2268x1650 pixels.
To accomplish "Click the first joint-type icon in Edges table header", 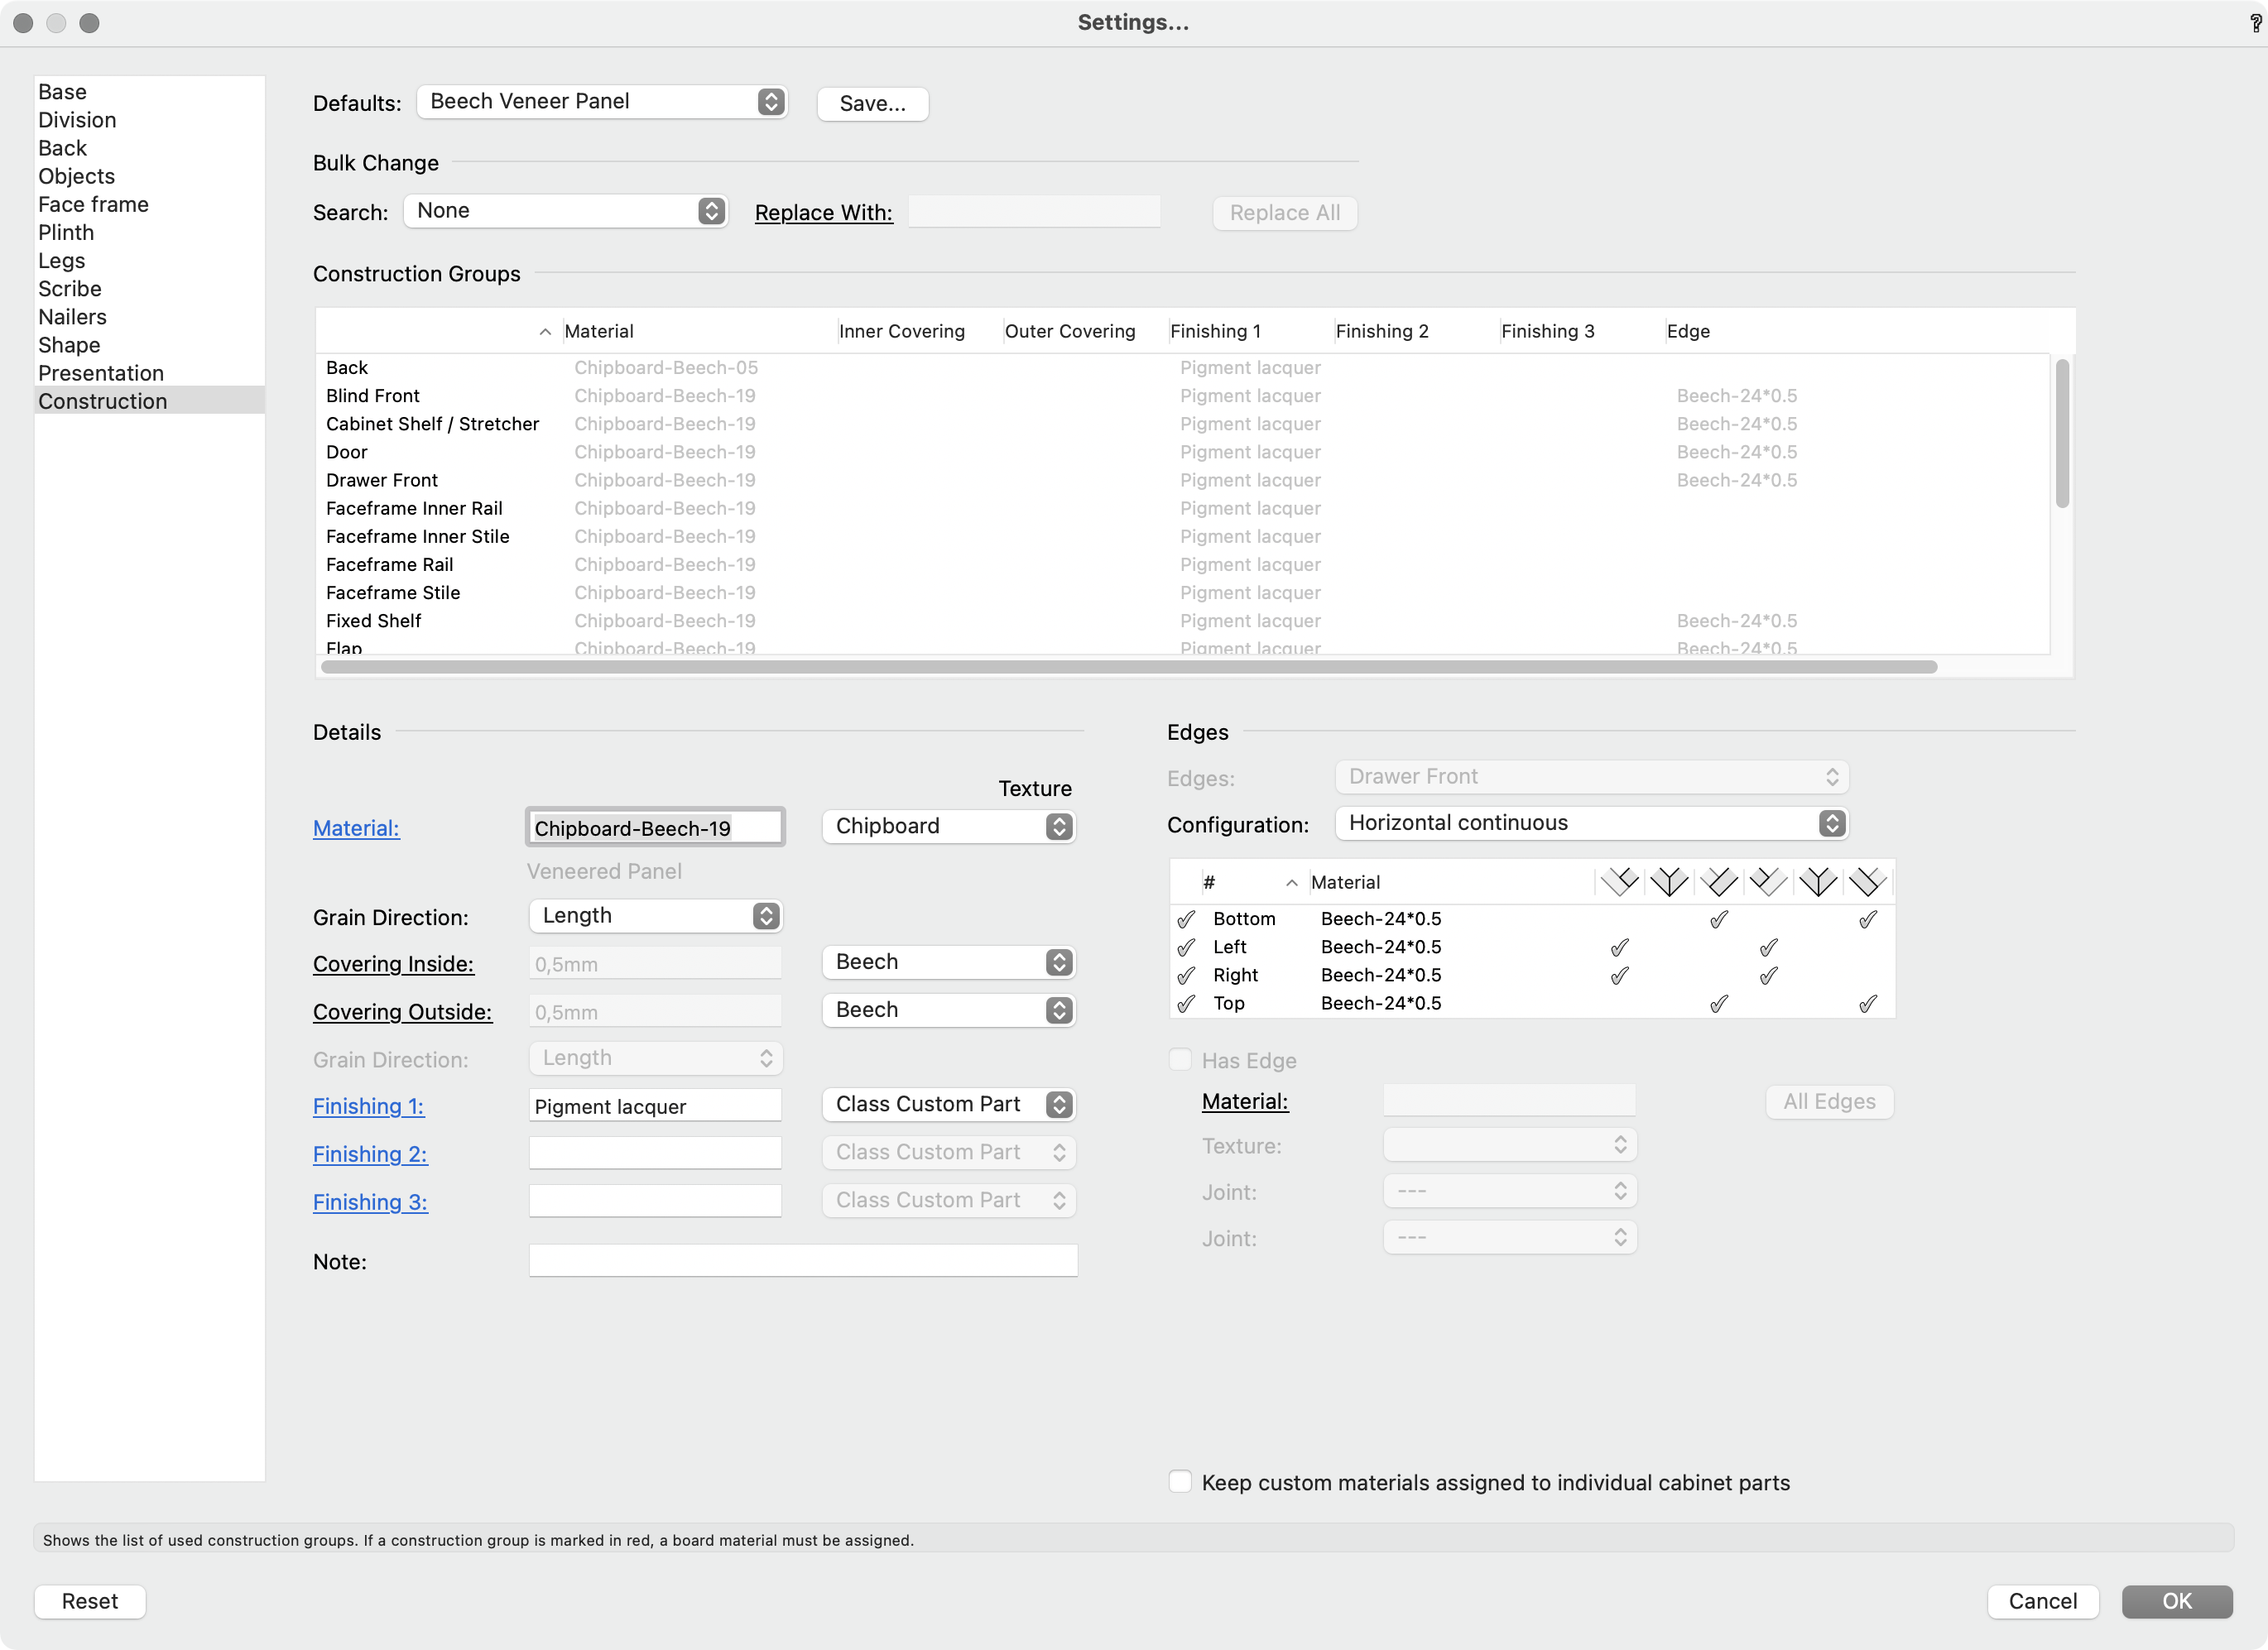I will pyautogui.click(x=1619, y=881).
